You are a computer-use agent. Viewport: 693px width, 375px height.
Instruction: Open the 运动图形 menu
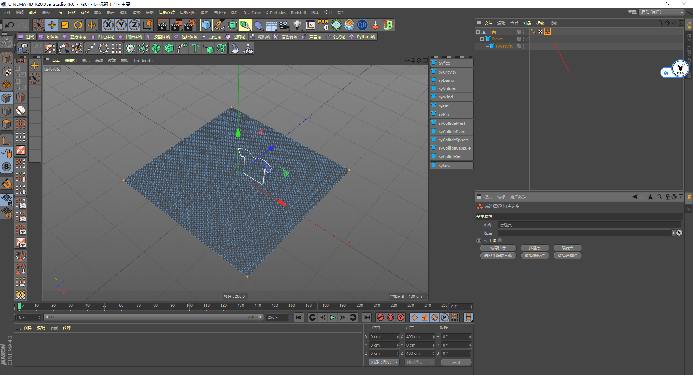click(187, 13)
